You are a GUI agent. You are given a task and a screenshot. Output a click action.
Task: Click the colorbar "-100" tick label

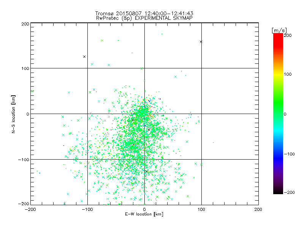coord(289,154)
